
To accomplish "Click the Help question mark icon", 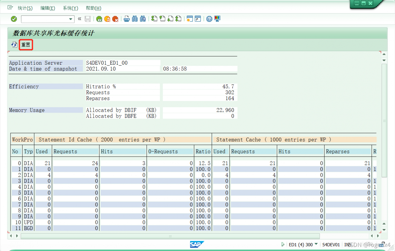I will click(x=209, y=19).
